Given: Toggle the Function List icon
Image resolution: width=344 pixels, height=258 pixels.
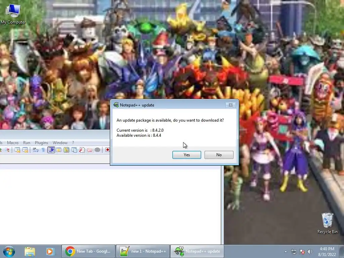Looking at the screenshot, I should [x=82, y=150].
